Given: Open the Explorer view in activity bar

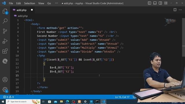Looking at the screenshot, I should 5,11.
